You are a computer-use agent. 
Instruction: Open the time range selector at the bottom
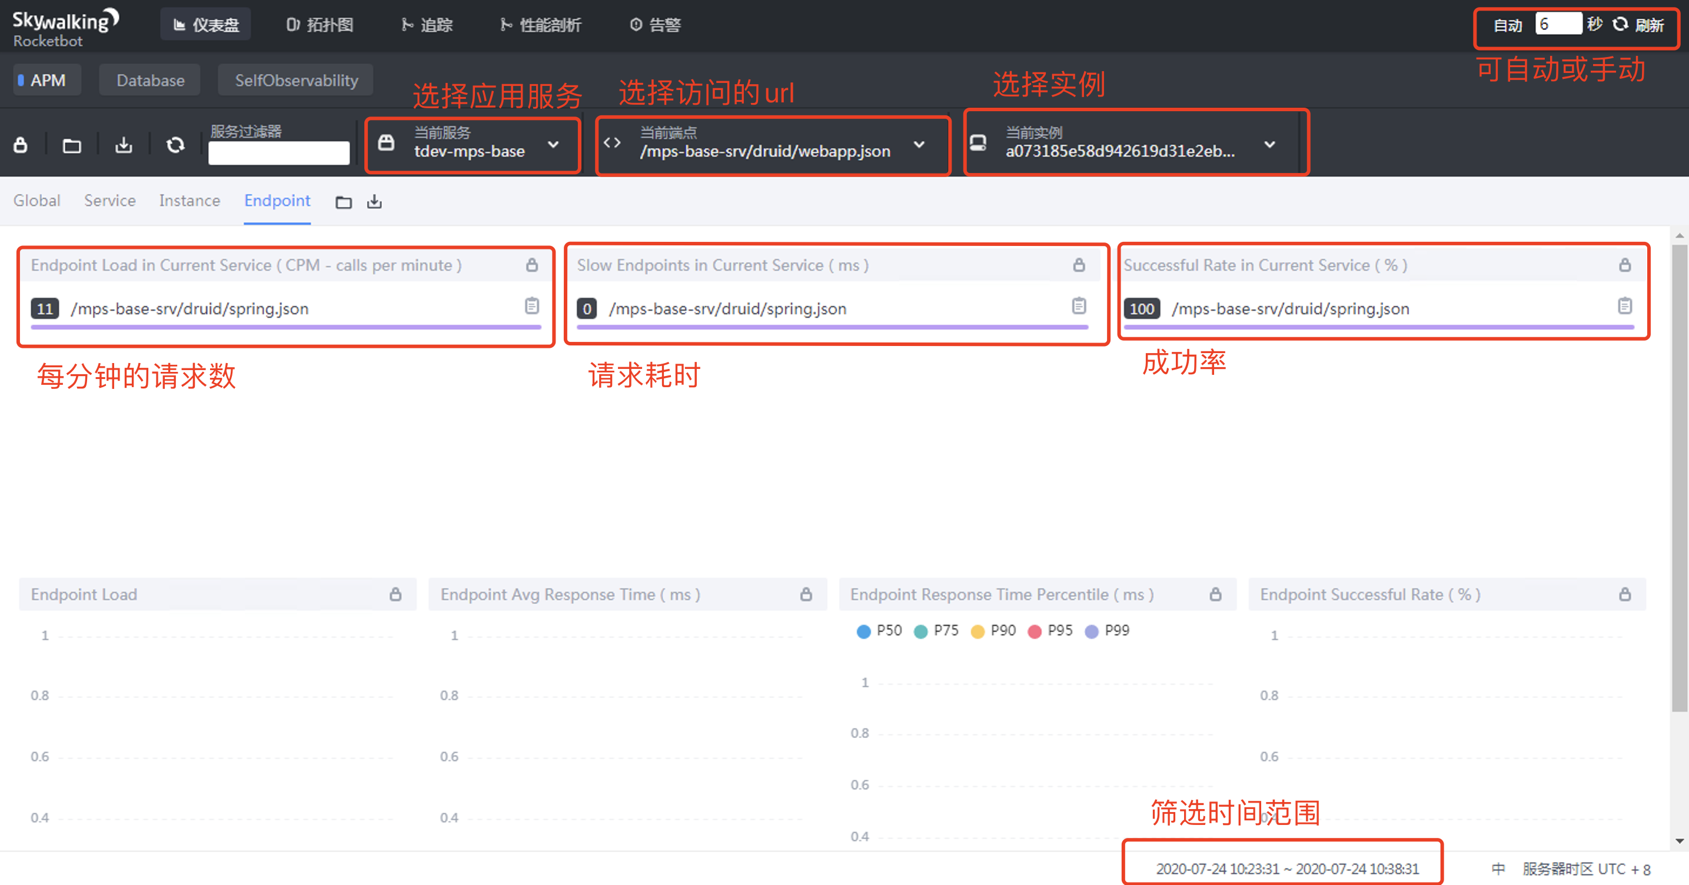pos(1286,869)
